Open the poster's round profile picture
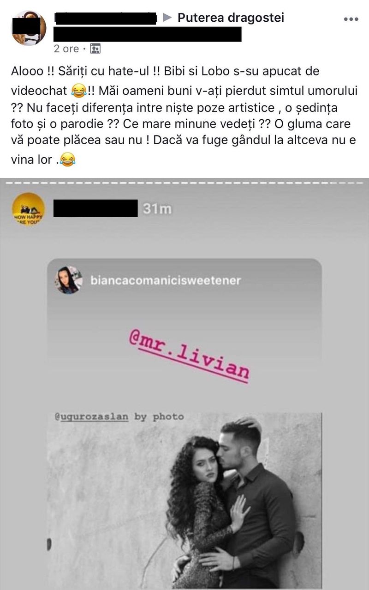This screenshot has width=369, height=590. point(29,29)
